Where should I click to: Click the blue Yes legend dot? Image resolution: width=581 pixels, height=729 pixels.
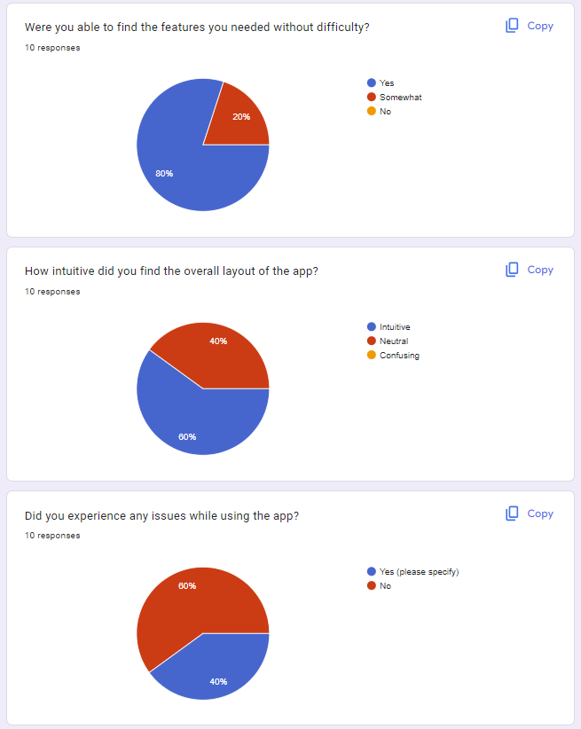pyautogui.click(x=372, y=83)
